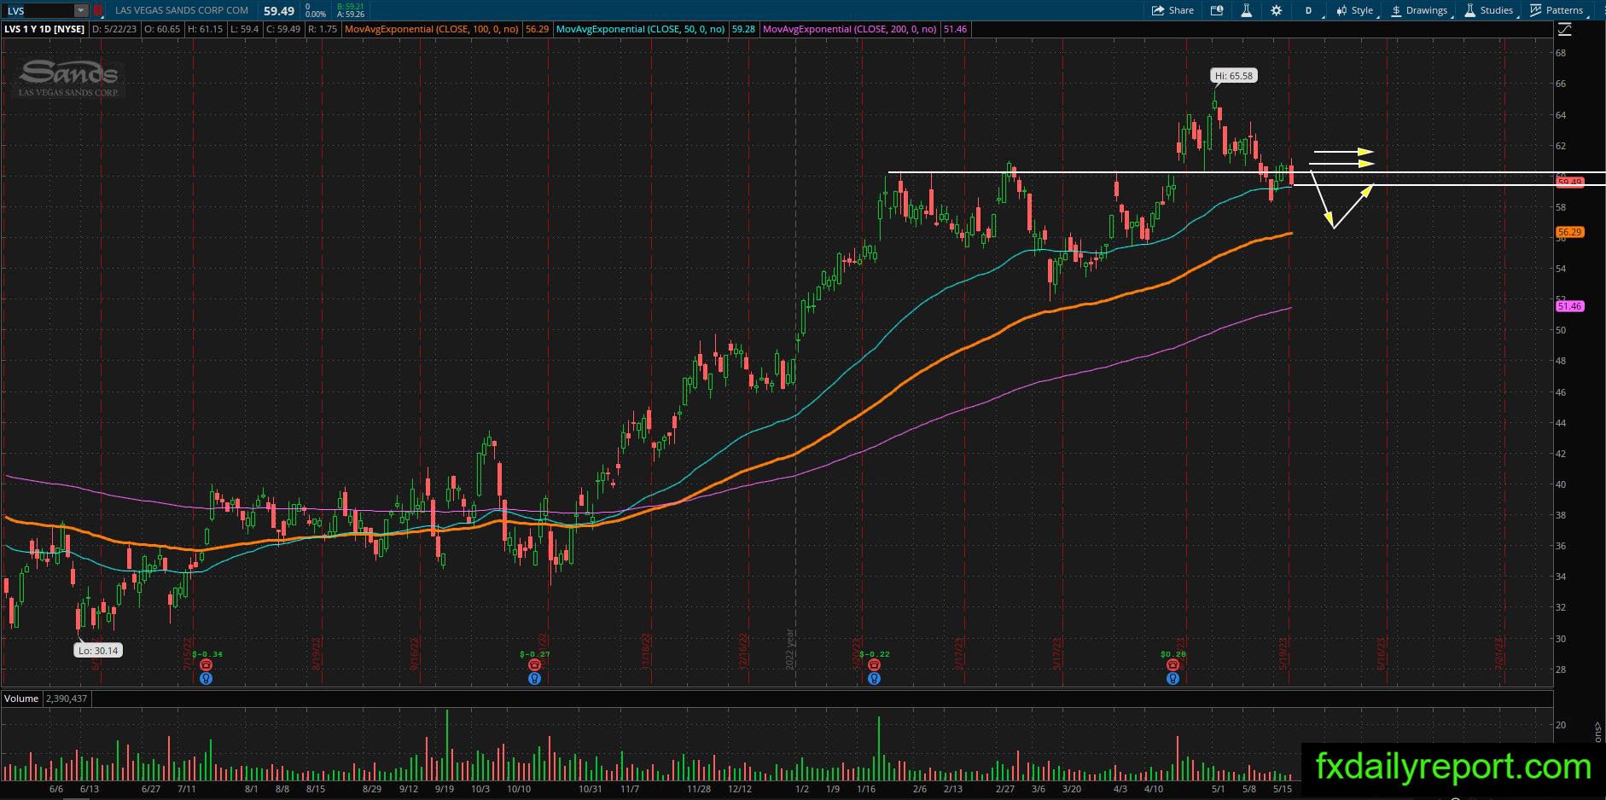
Task: Open chart settings gear icon
Action: tap(1276, 10)
